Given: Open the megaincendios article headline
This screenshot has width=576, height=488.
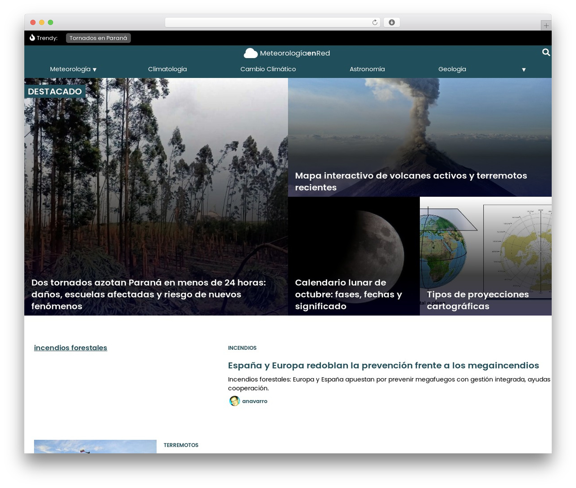Looking at the screenshot, I should point(383,365).
